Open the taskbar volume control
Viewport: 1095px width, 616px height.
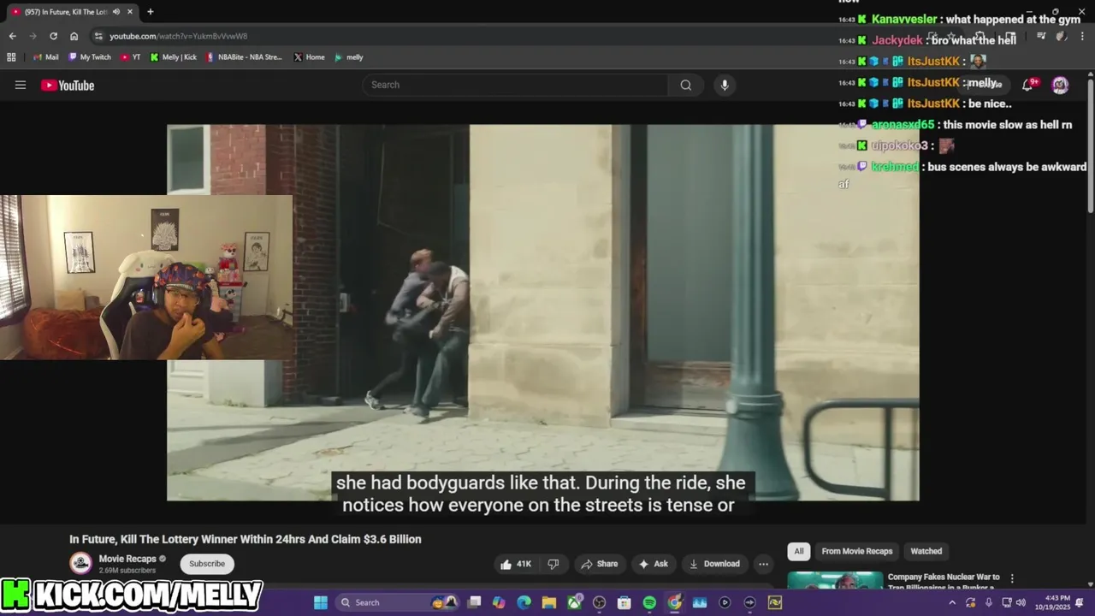(x=1021, y=602)
